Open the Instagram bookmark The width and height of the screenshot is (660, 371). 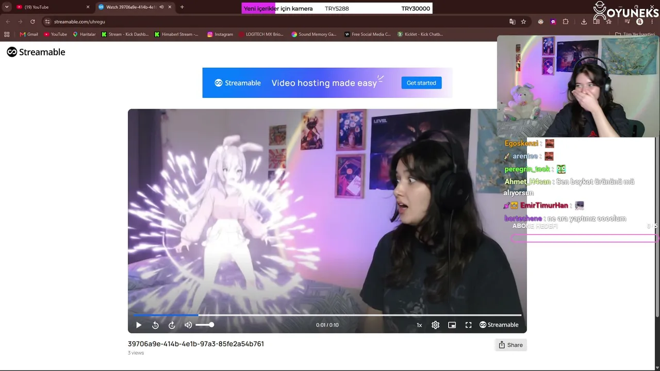(x=220, y=35)
